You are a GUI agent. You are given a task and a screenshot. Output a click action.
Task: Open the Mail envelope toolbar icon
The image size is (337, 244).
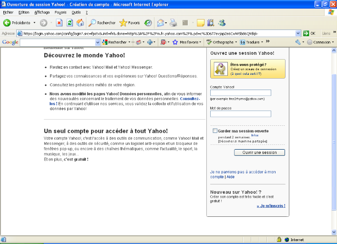click(x=161, y=22)
